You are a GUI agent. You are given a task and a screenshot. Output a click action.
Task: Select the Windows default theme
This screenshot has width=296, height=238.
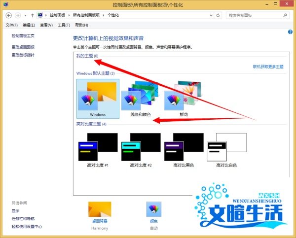tap(98, 99)
